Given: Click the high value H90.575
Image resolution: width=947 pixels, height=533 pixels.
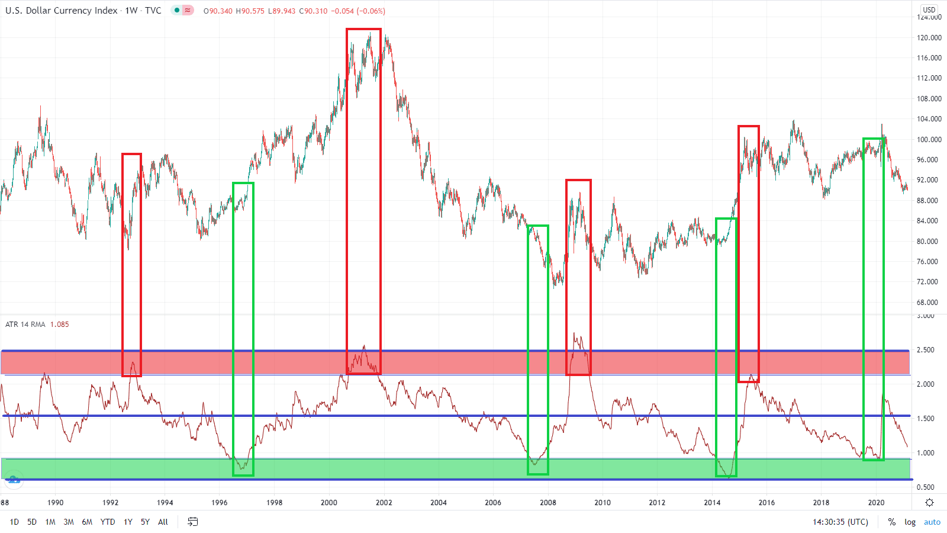Looking at the screenshot, I should click(250, 11).
